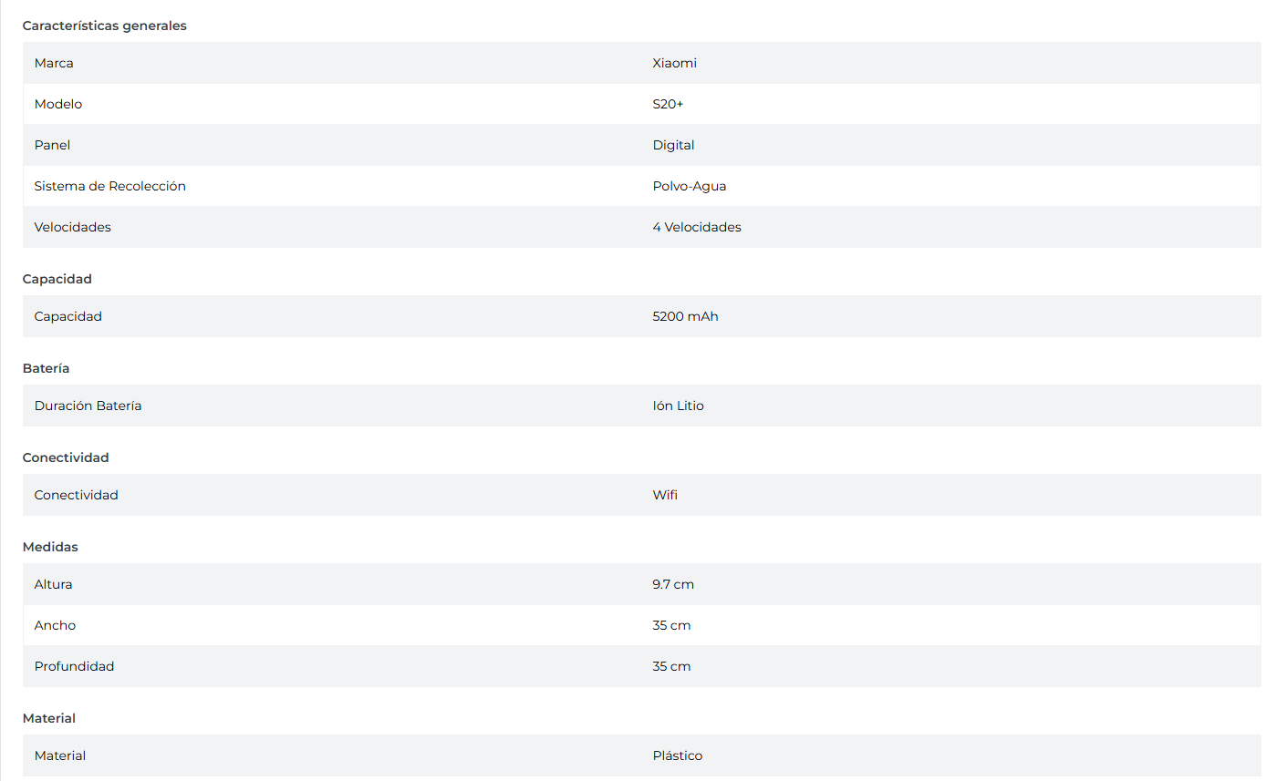The height and width of the screenshot is (781, 1277).
Task: Select the Xiaomi brand value
Action: click(674, 63)
